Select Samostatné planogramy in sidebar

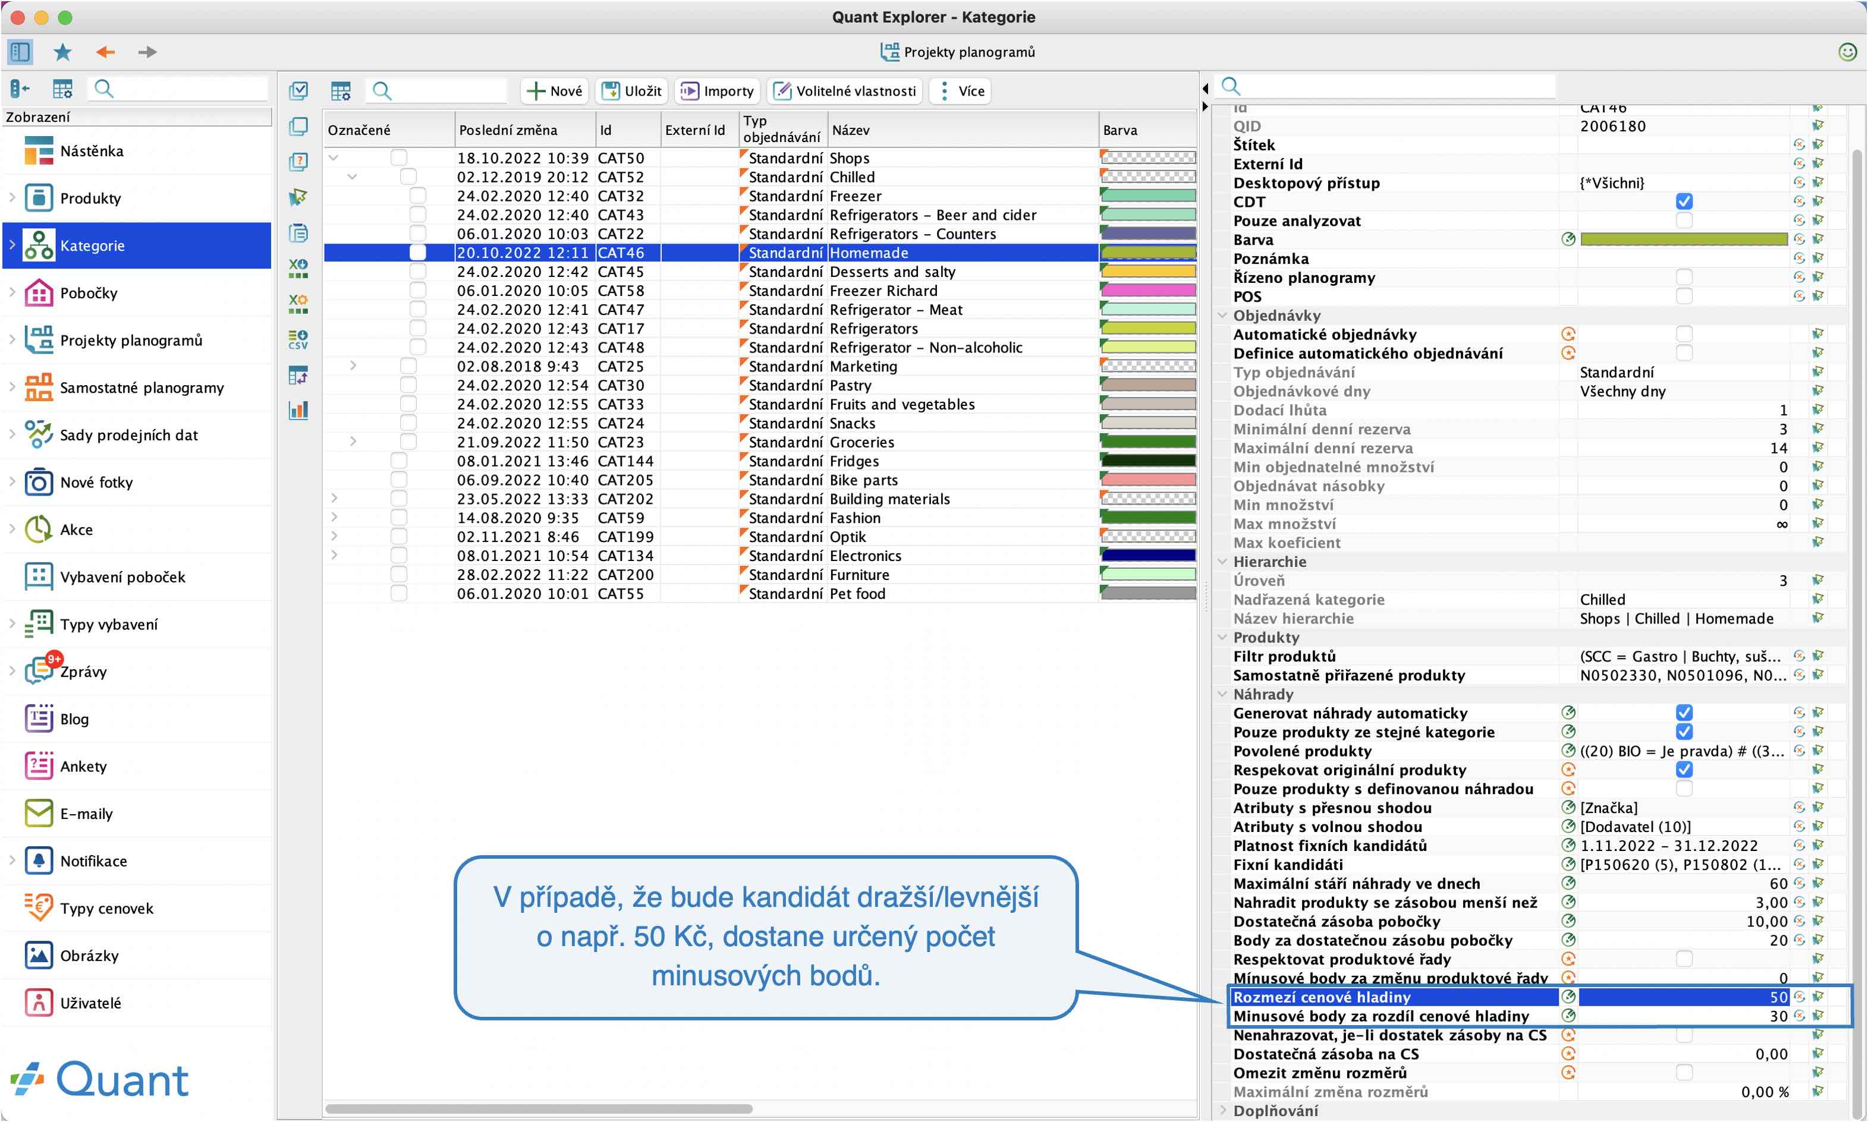137,388
